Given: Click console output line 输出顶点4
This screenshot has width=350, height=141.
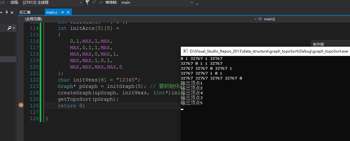Looking at the screenshot, I should tap(192, 93).
